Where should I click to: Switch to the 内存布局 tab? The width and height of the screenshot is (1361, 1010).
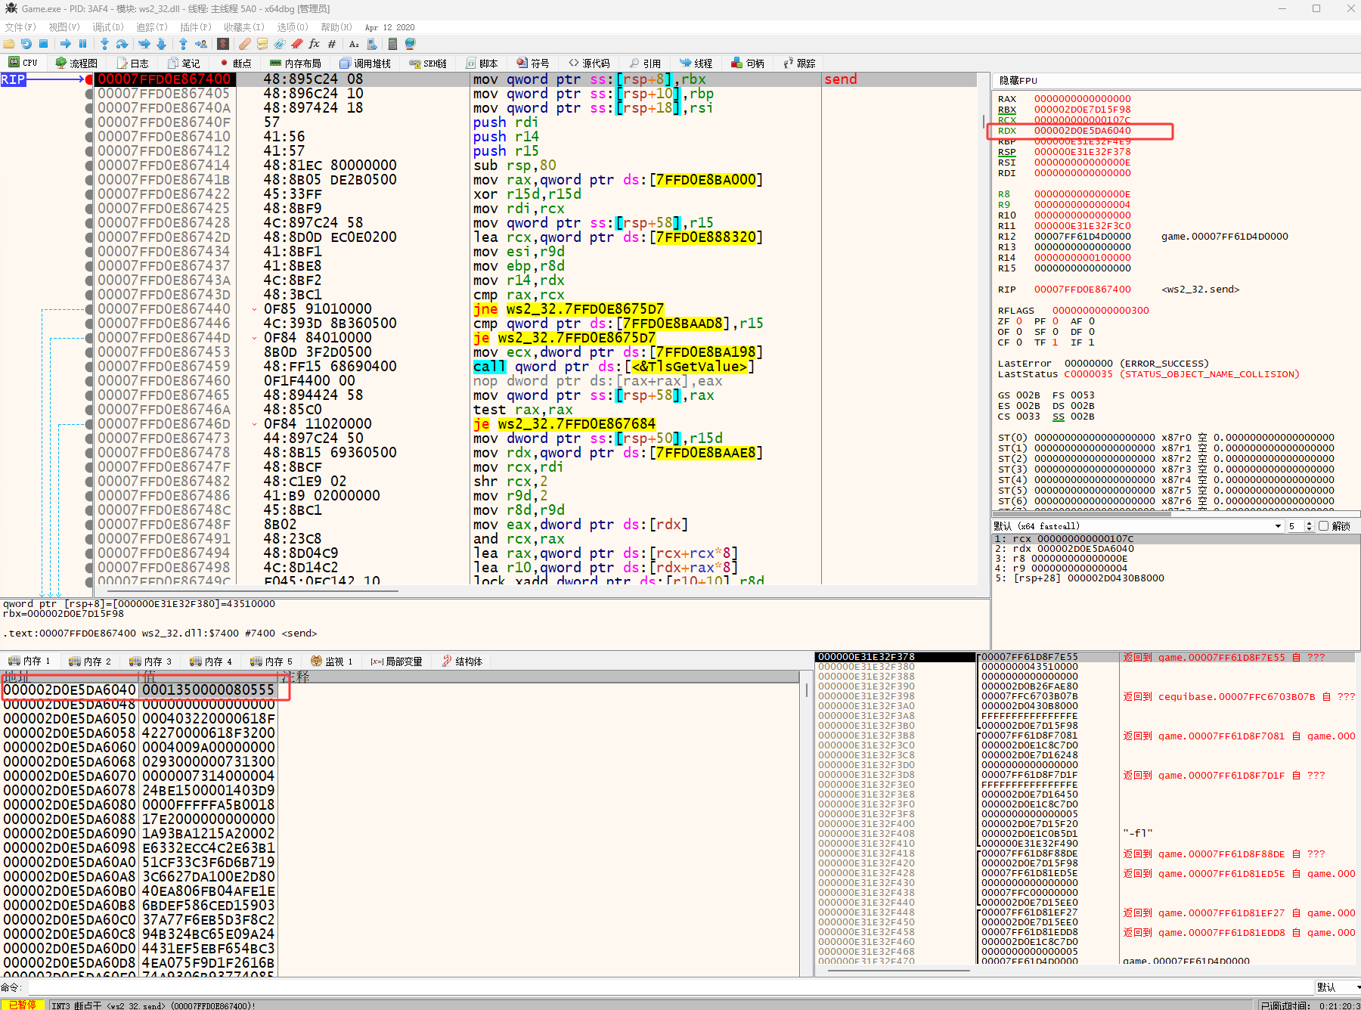(x=296, y=64)
